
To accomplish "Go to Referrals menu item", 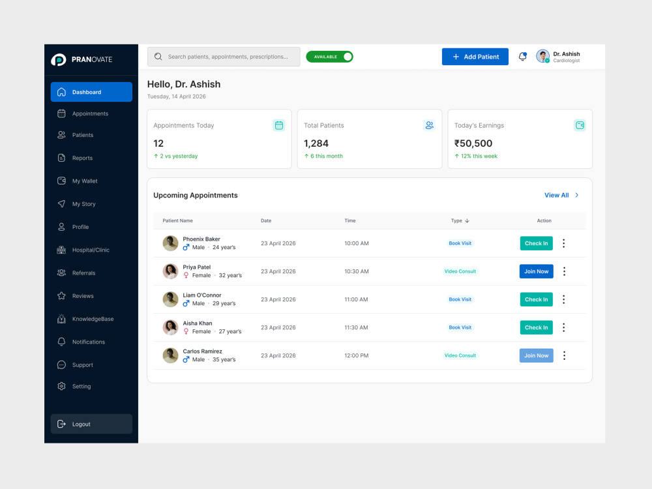I will coord(91,273).
